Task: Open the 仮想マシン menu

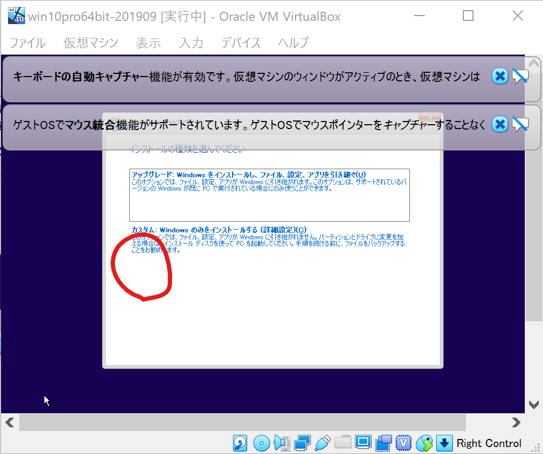Action: pos(90,43)
